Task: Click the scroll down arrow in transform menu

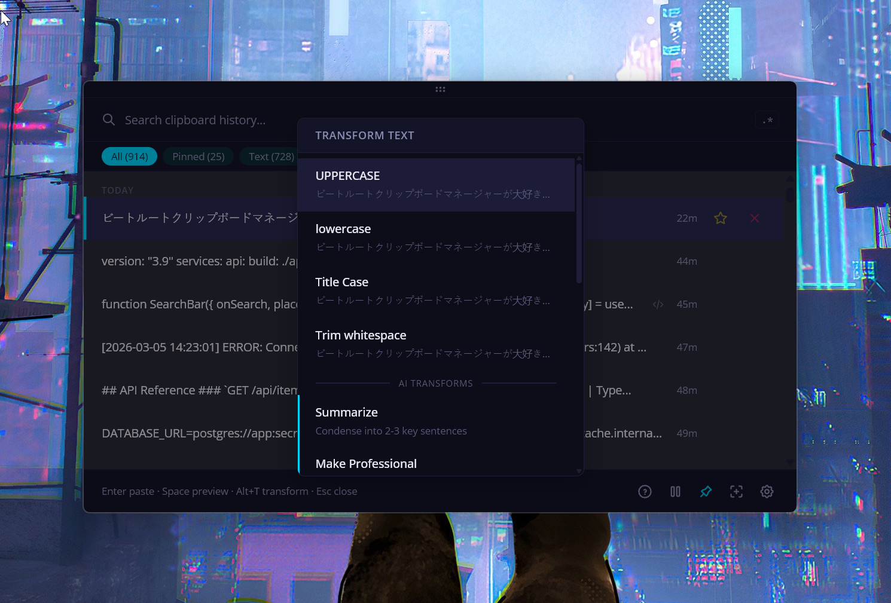Action: [x=579, y=472]
